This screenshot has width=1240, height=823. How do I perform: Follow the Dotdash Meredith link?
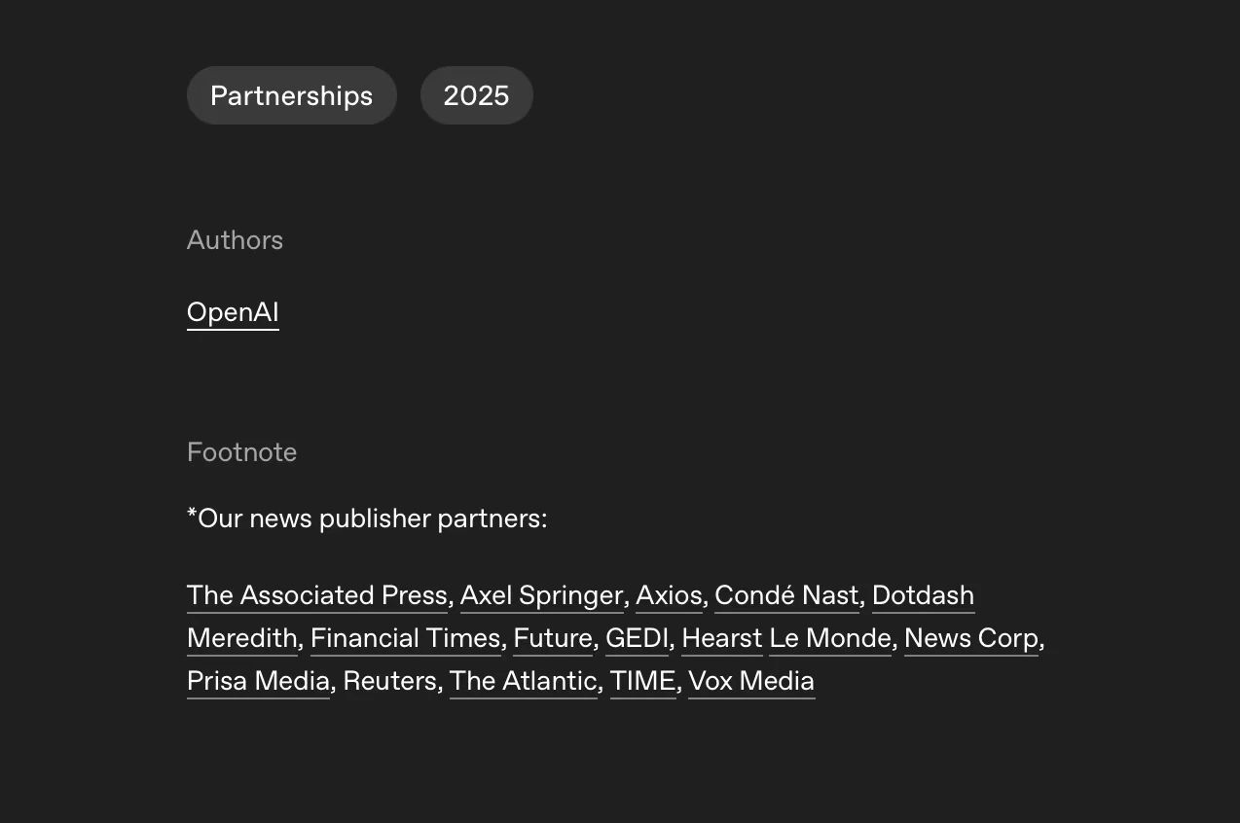[x=923, y=595]
